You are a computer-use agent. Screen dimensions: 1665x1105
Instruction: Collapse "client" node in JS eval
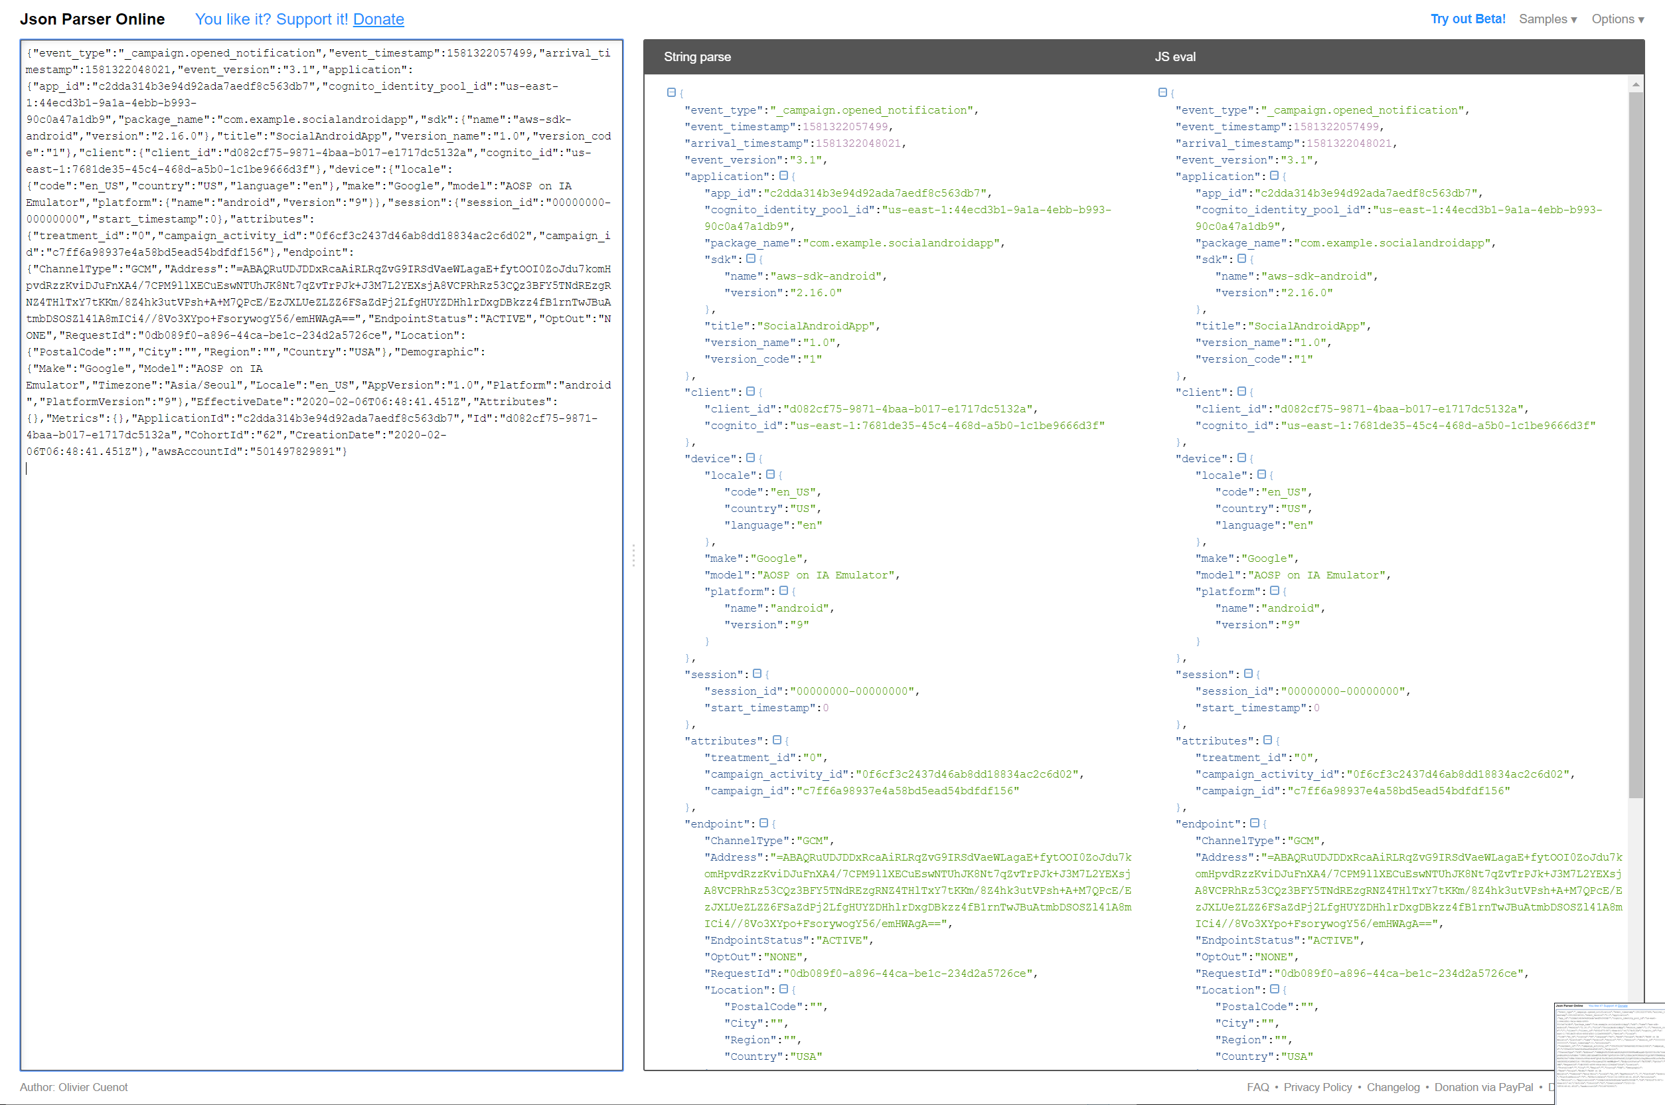click(1241, 391)
